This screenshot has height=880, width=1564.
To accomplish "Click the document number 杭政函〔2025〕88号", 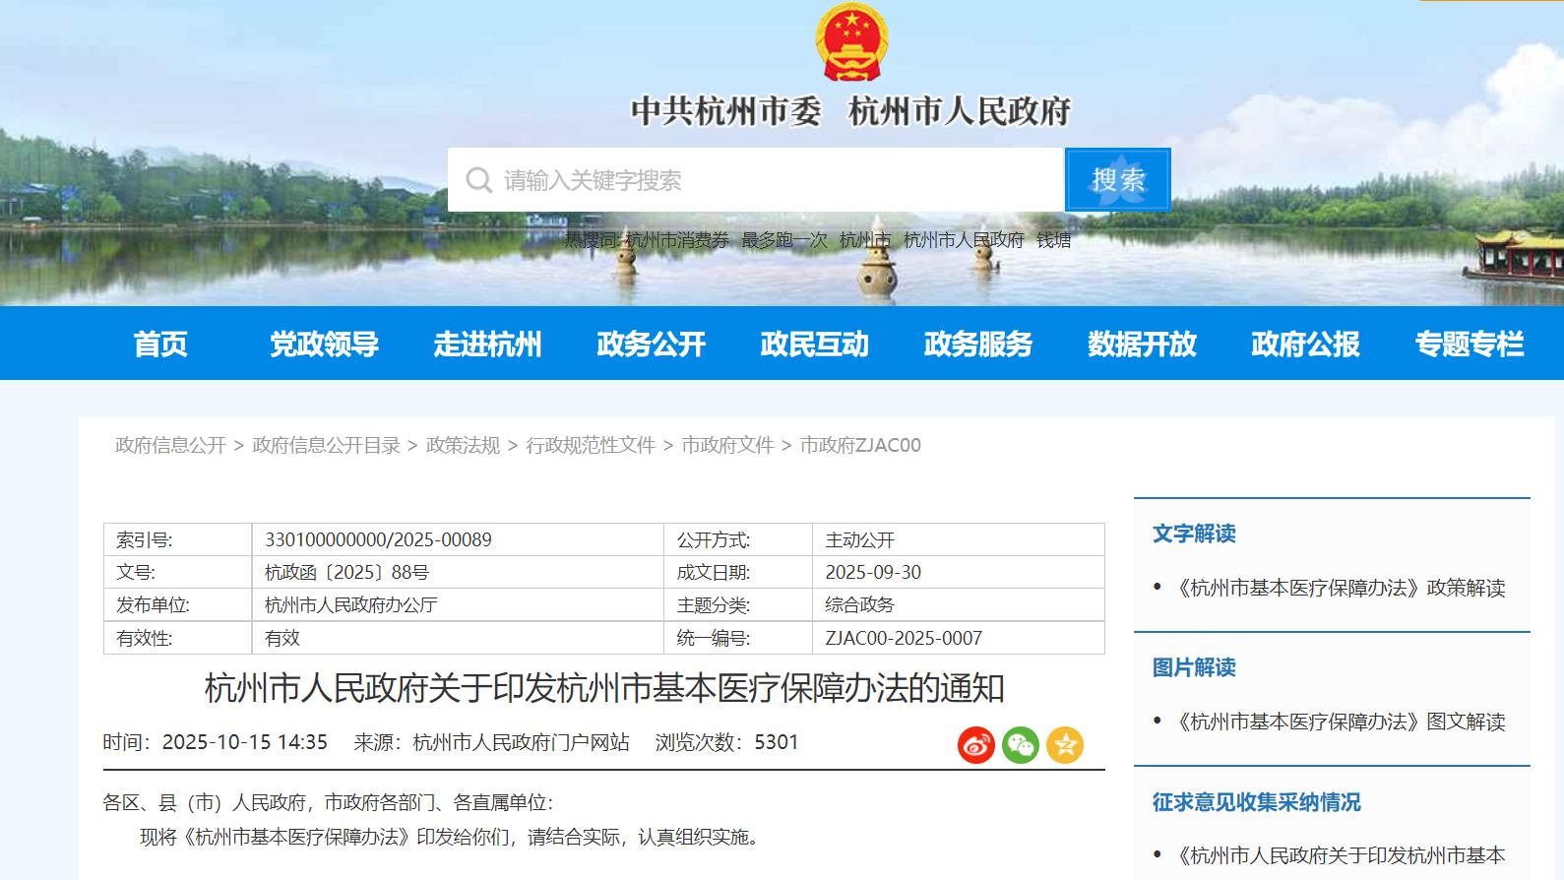I will 346,572.
